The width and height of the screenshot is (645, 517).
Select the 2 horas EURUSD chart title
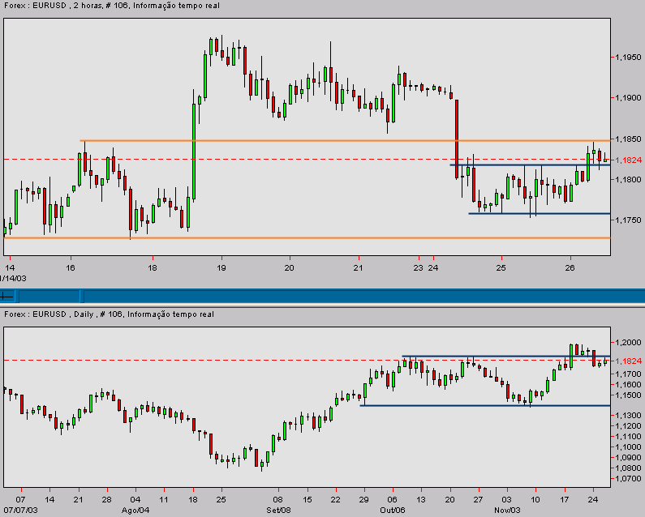coord(111,6)
